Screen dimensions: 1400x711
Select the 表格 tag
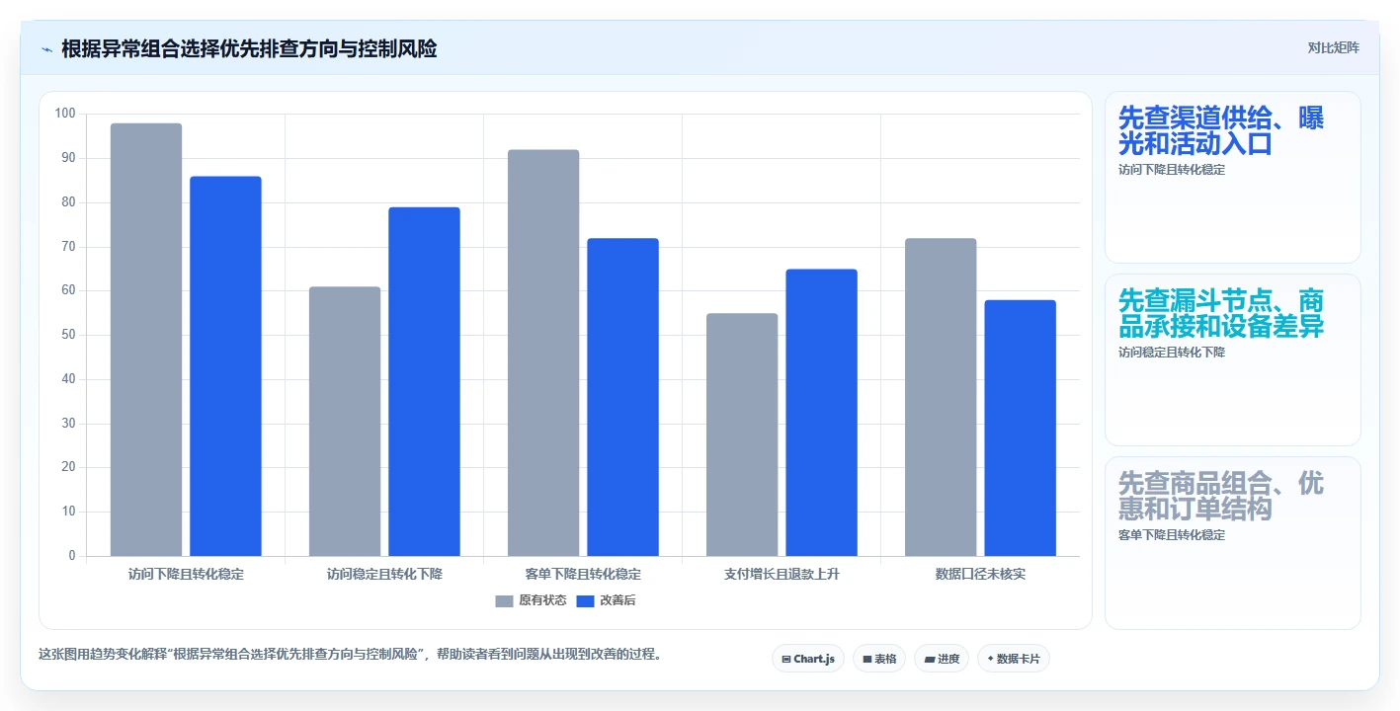coord(879,659)
